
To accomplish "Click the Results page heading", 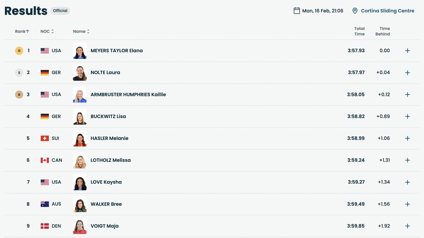I will (26, 11).
